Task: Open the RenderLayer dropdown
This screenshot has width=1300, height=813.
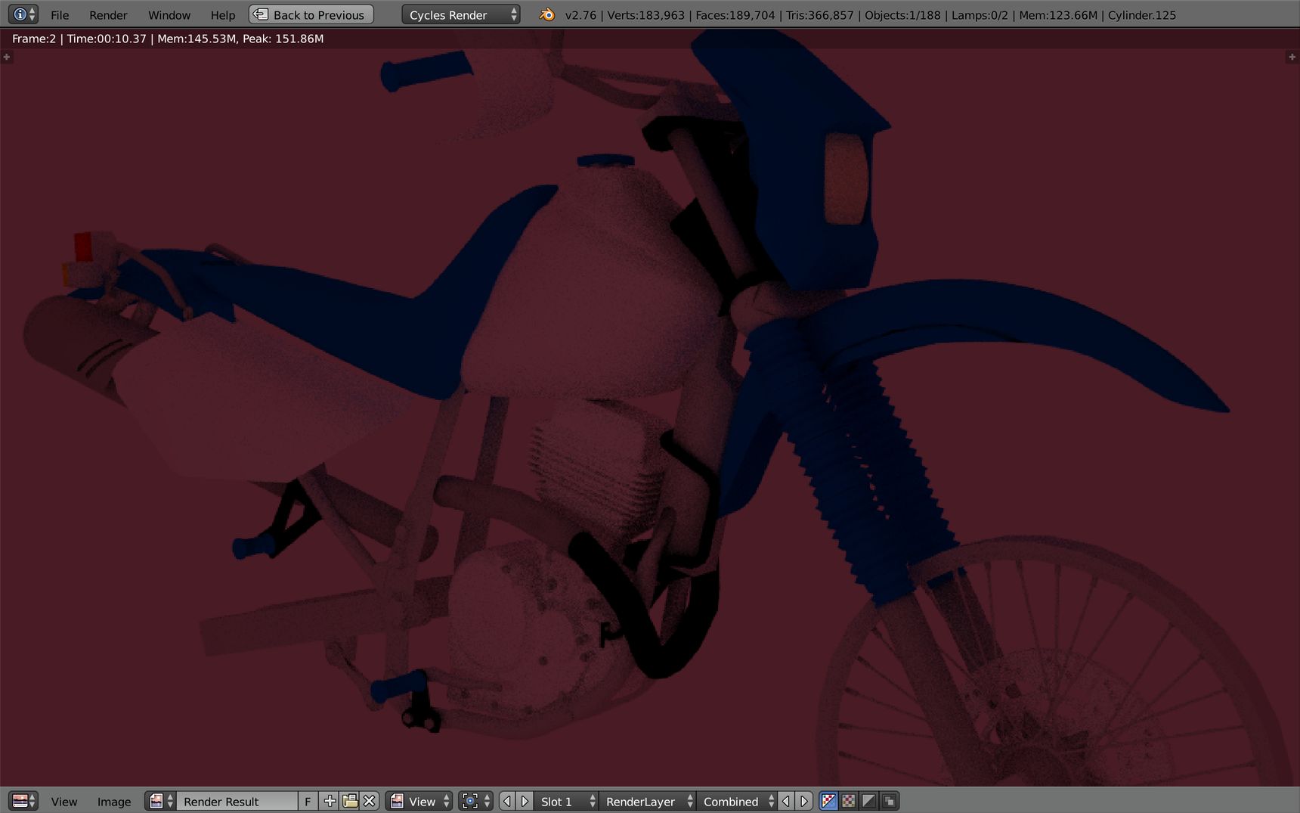Action: pyautogui.click(x=648, y=801)
